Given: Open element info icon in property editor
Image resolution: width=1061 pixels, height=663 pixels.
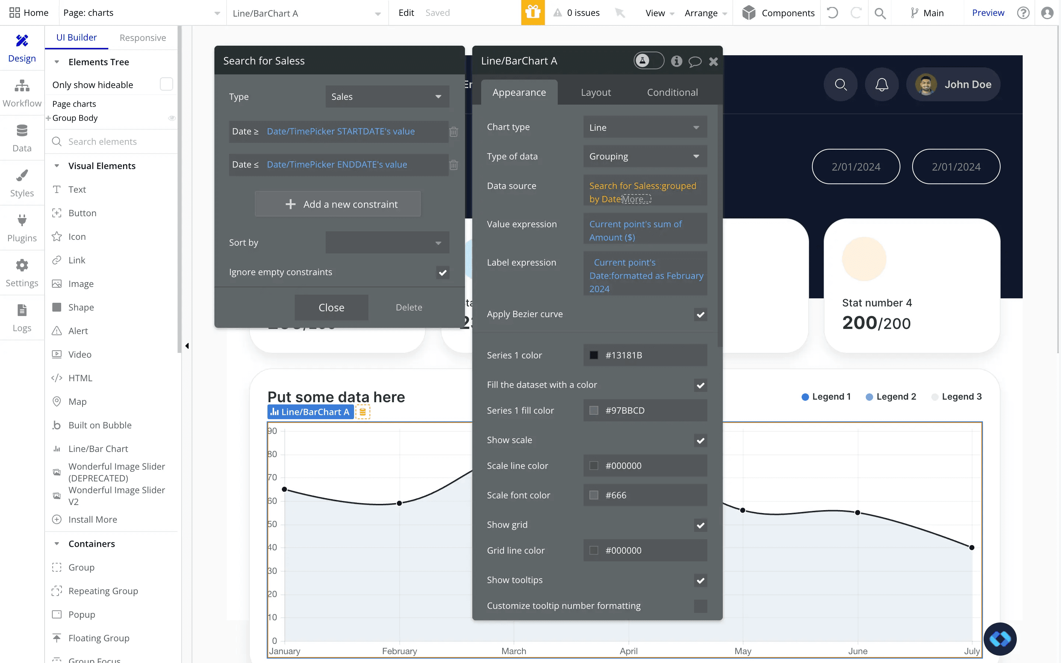Looking at the screenshot, I should pos(676,61).
